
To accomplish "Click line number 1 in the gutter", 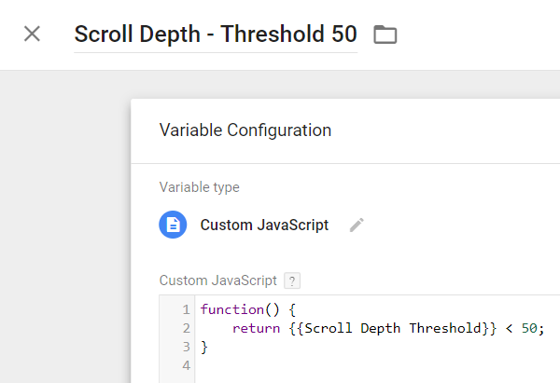I will coord(187,309).
